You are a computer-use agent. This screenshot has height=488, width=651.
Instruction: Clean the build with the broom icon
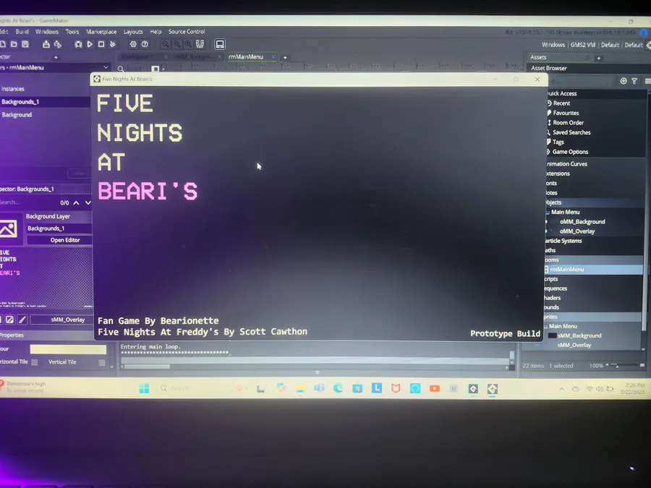113,44
